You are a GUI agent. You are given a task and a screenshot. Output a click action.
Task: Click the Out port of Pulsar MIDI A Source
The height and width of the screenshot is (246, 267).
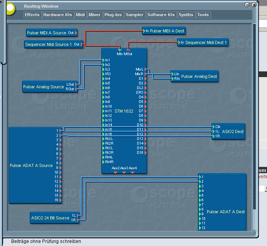[76, 33]
